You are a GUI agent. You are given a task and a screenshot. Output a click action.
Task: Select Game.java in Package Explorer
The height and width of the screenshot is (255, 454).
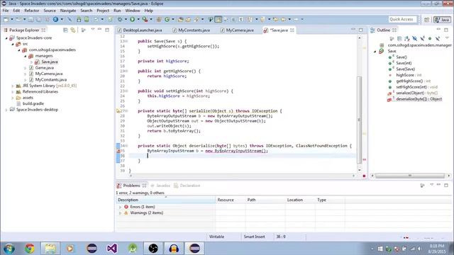click(44, 68)
